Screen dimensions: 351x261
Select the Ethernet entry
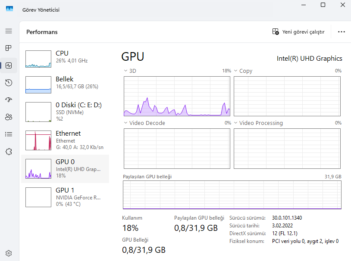coord(65,140)
